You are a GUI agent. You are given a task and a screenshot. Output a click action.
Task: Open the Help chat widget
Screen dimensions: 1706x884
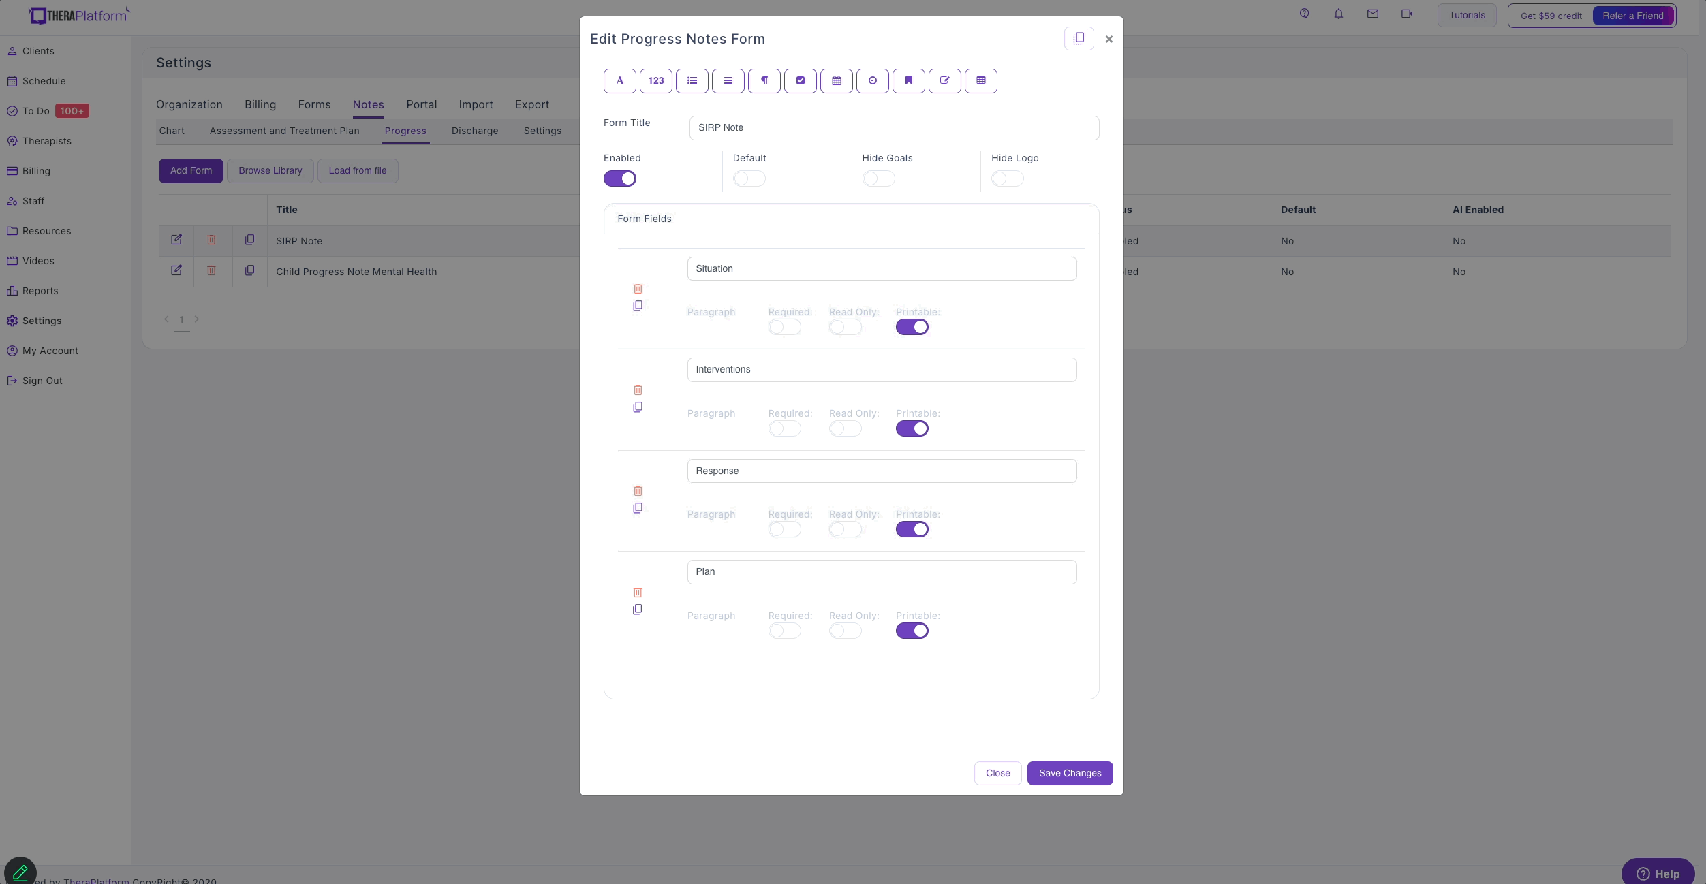[x=1658, y=873]
